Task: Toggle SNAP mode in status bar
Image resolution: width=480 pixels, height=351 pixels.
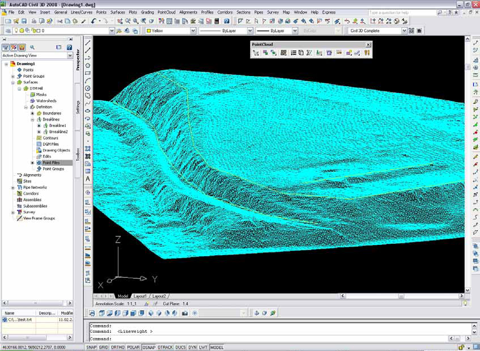Action: click(91, 348)
